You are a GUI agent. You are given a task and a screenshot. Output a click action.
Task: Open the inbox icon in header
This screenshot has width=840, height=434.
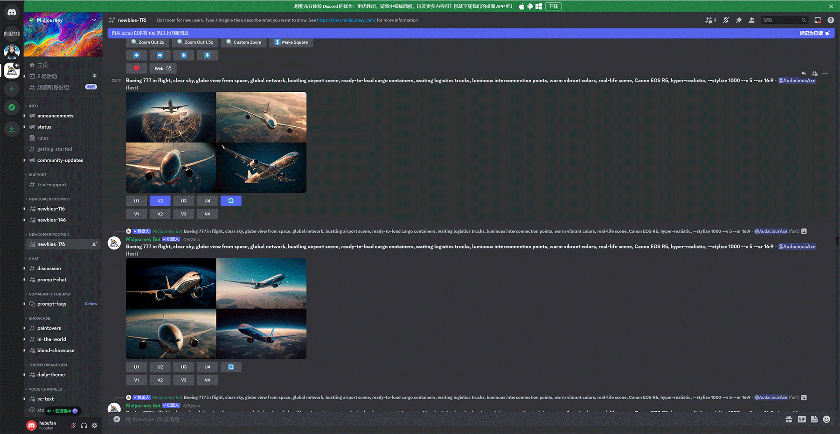point(818,20)
